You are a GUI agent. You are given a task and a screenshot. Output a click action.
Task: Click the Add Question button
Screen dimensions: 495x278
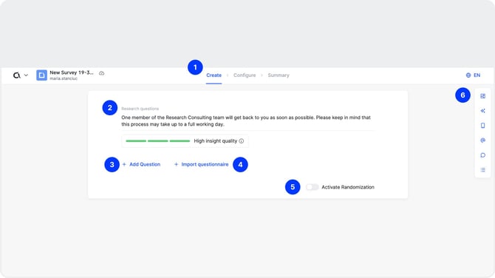click(x=141, y=164)
